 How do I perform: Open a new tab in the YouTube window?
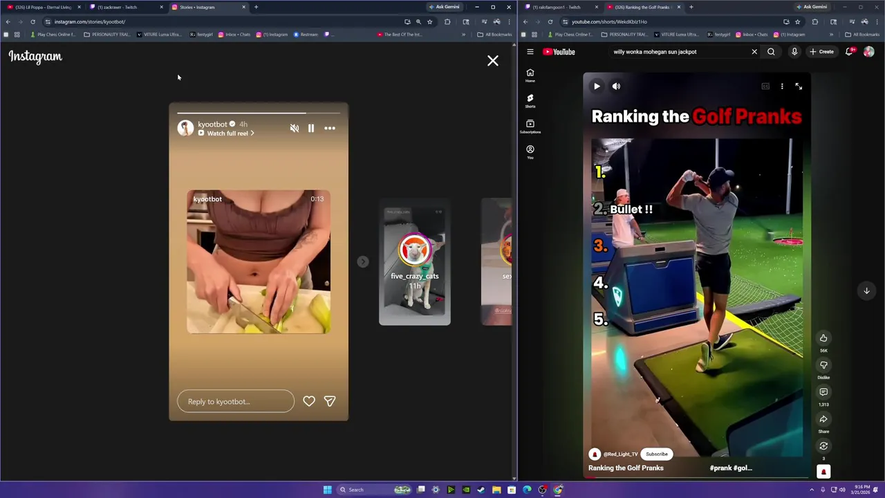click(691, 7)
